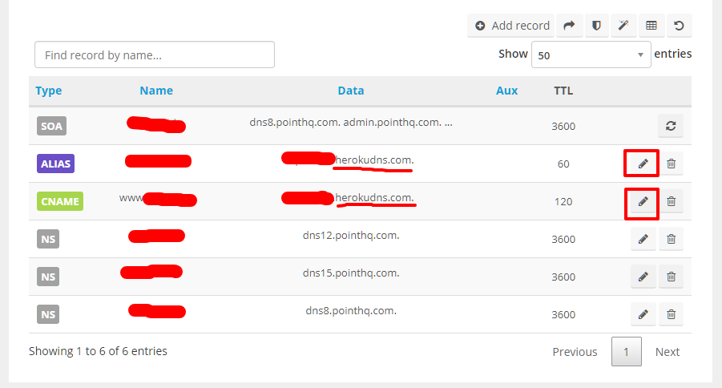Image resolution: width=722 pixels, height=388 pixels.
Task: Go to the Previous page
Action: tap(575, 352)
